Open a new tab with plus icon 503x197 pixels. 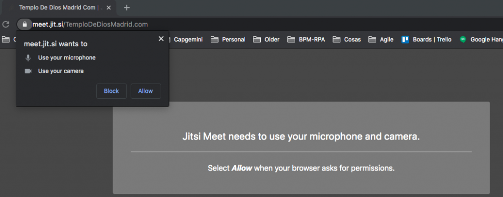(127, 8)
